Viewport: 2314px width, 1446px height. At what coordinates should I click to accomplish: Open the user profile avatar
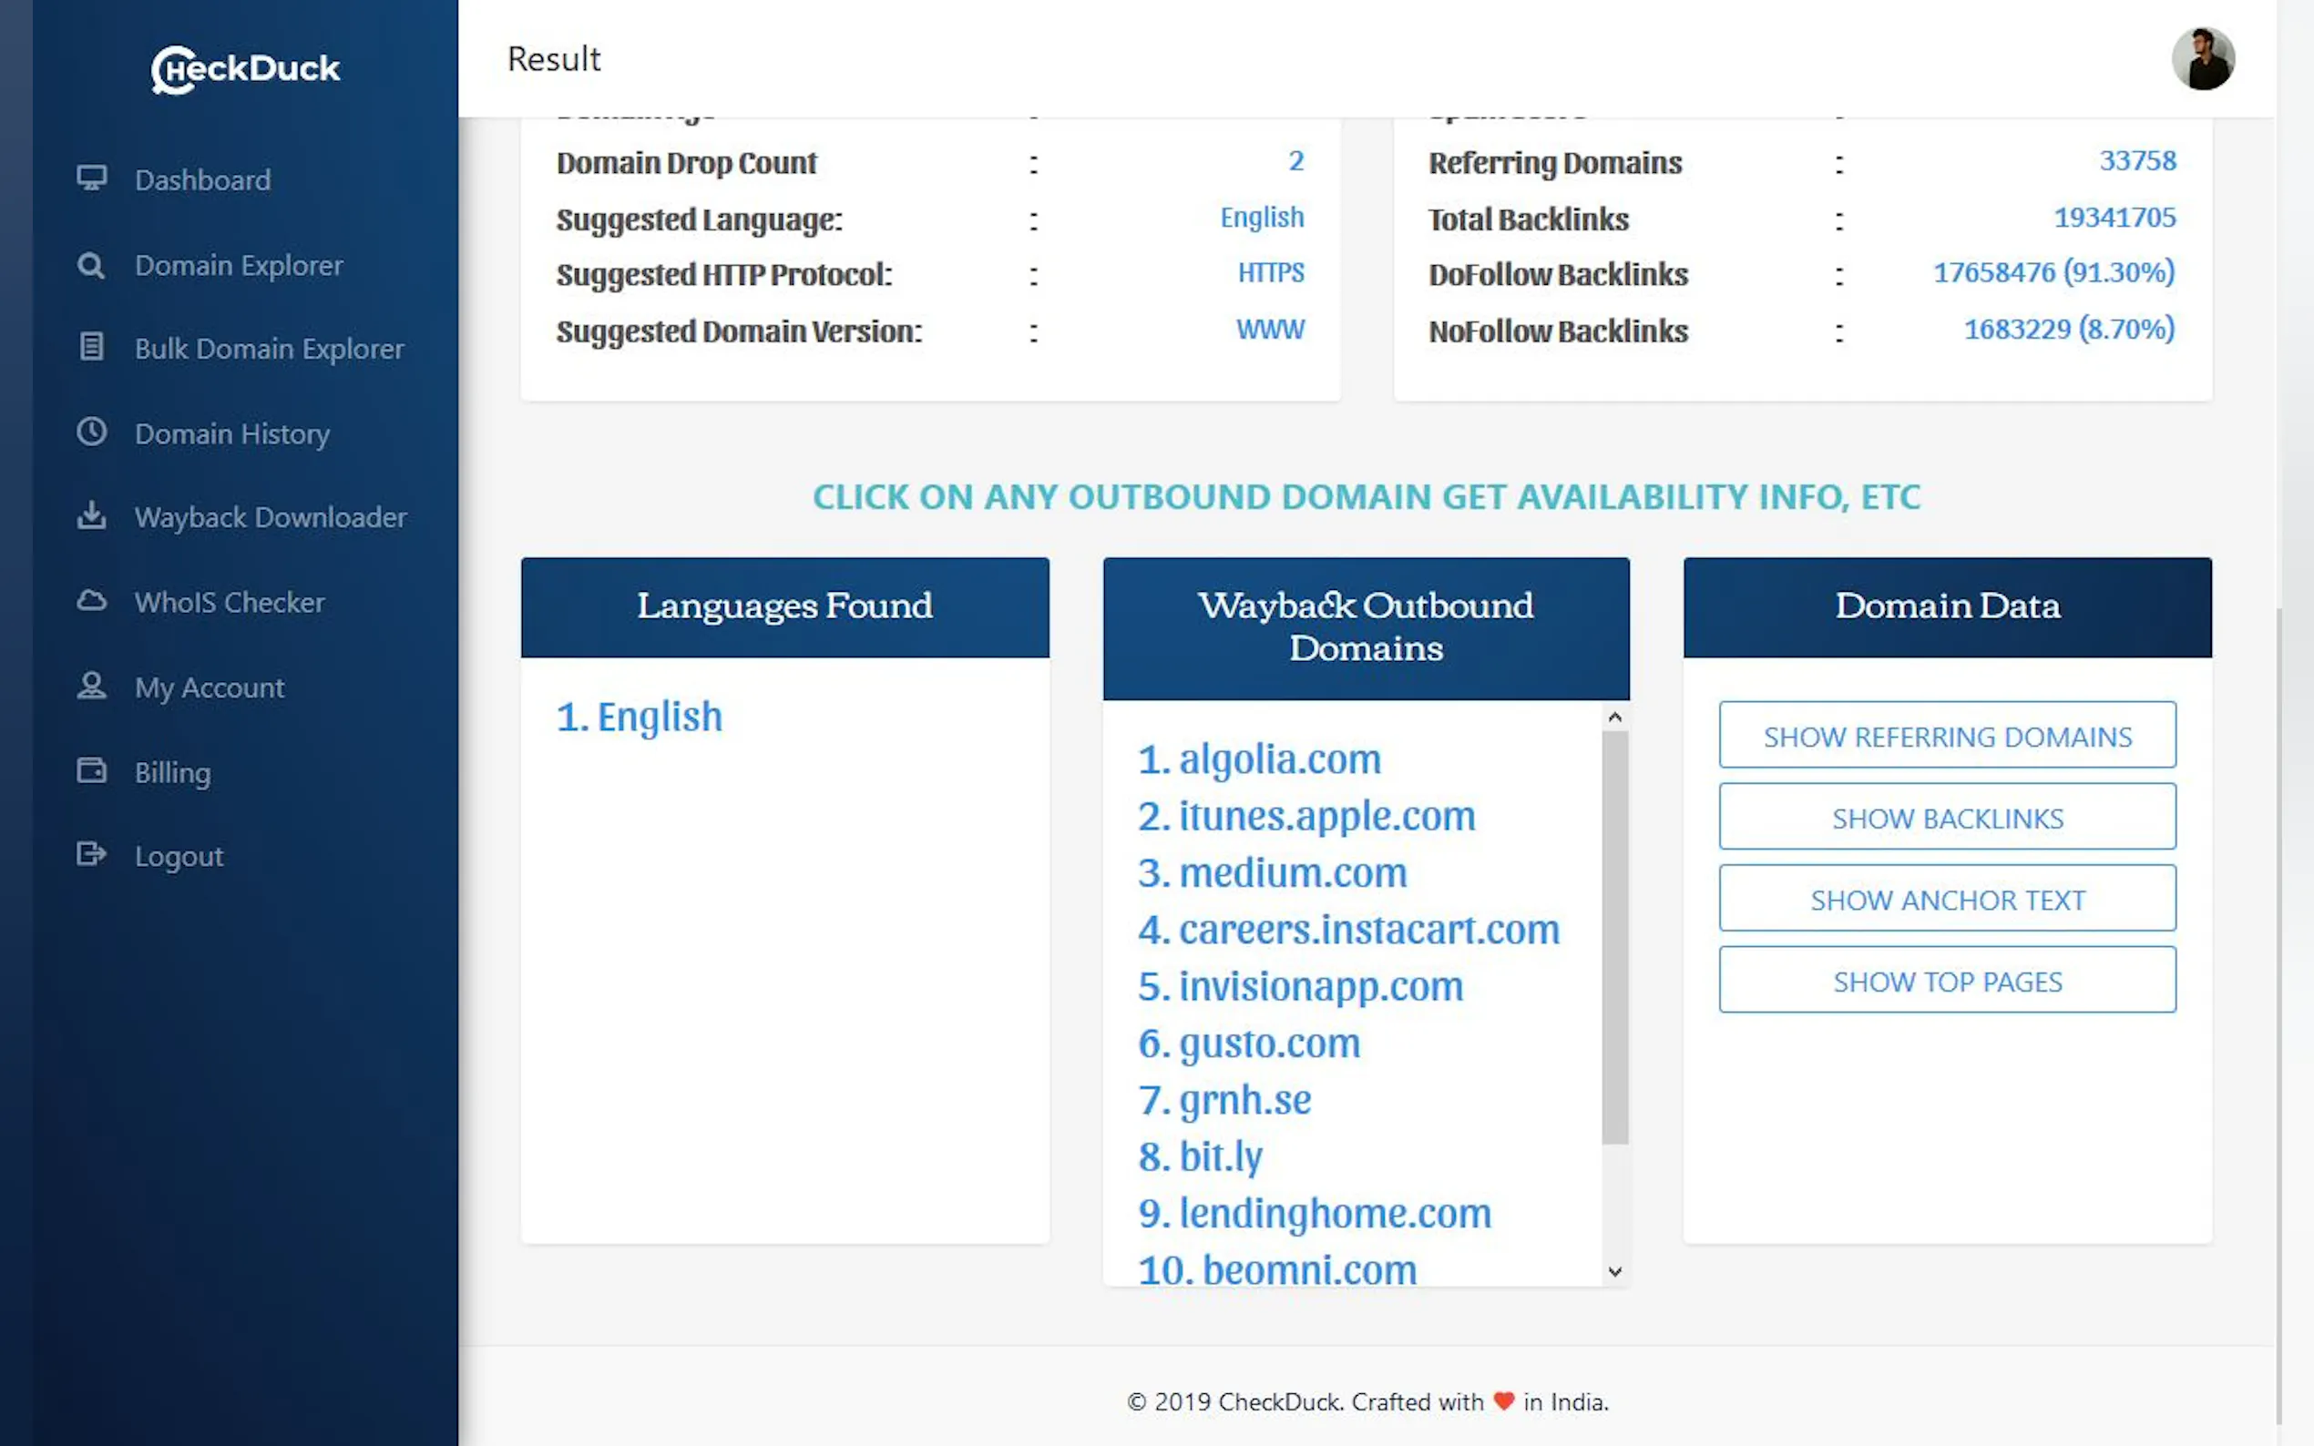point(2203,58)
